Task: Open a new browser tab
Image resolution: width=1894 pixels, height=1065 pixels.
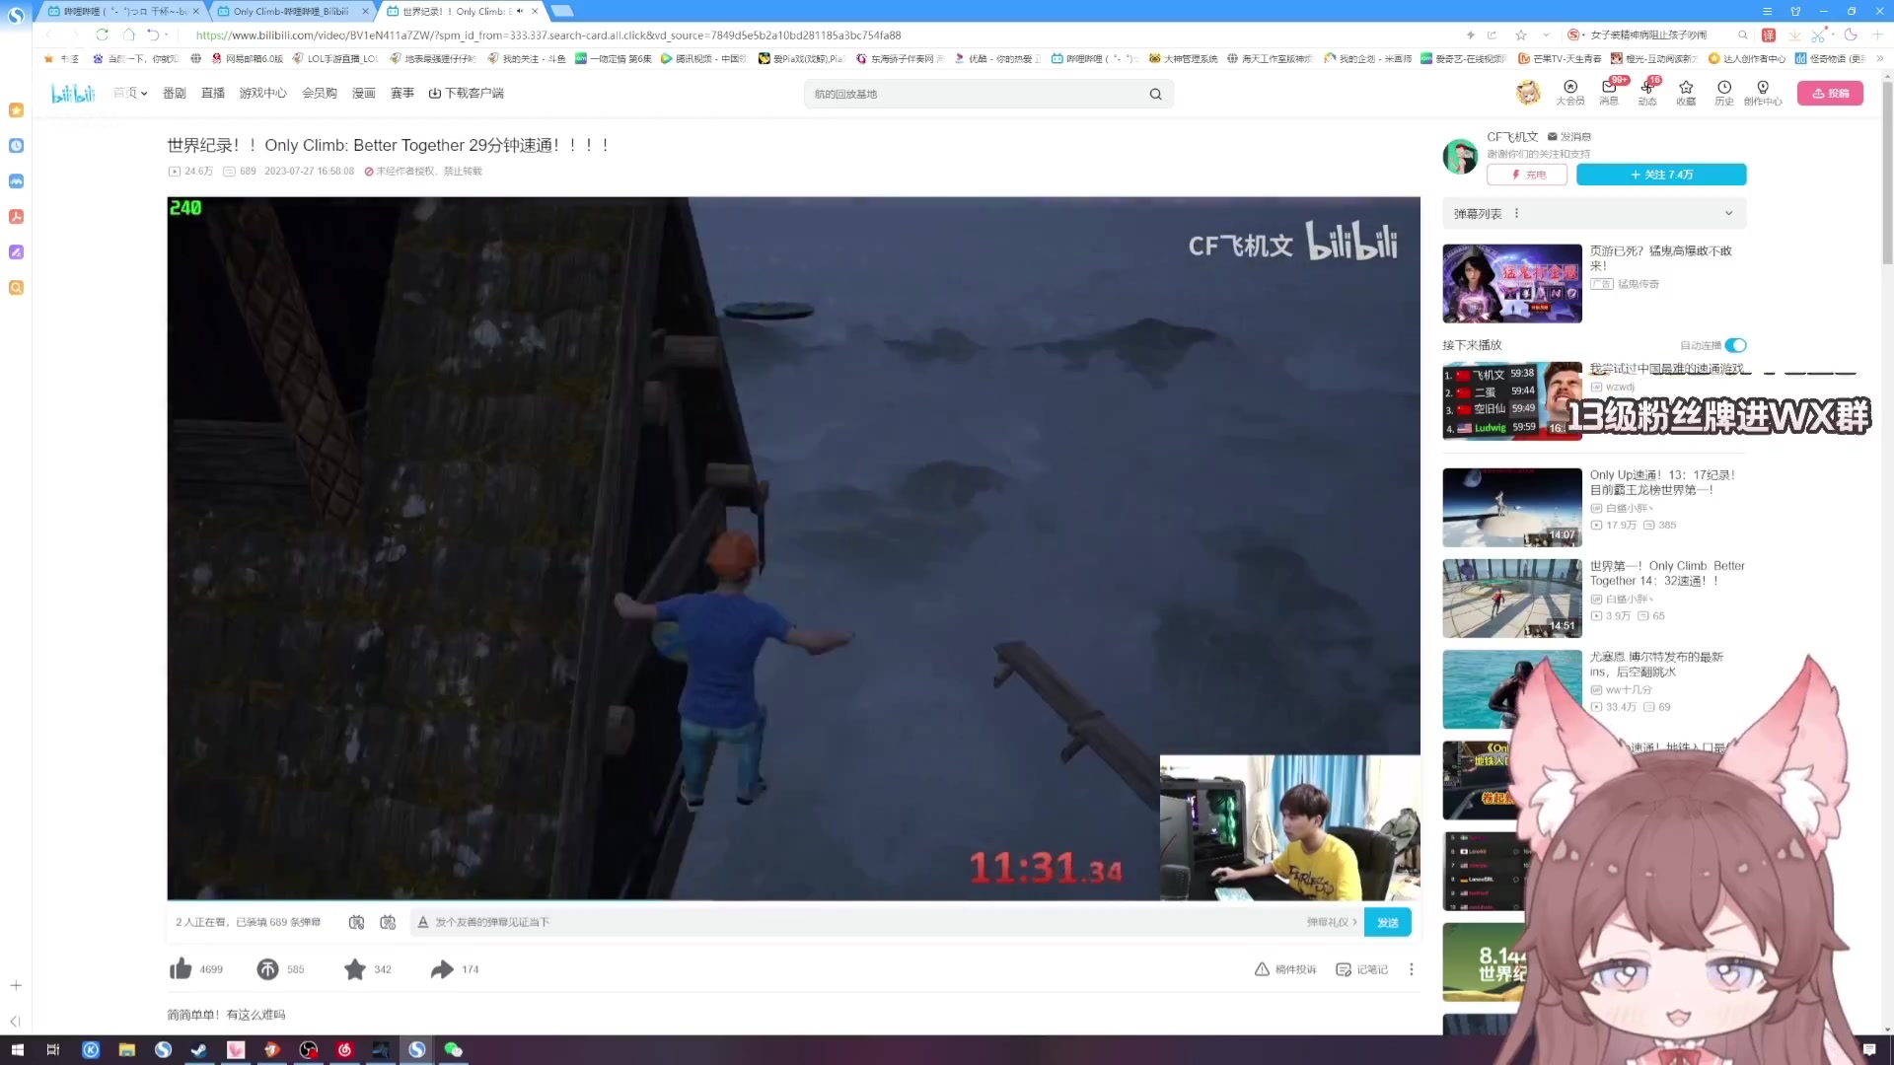Action: coord(562,11)
